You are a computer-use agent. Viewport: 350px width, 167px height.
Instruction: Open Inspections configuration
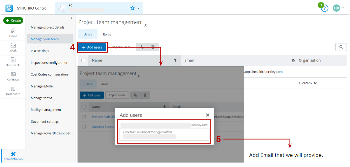click(50, 63)
